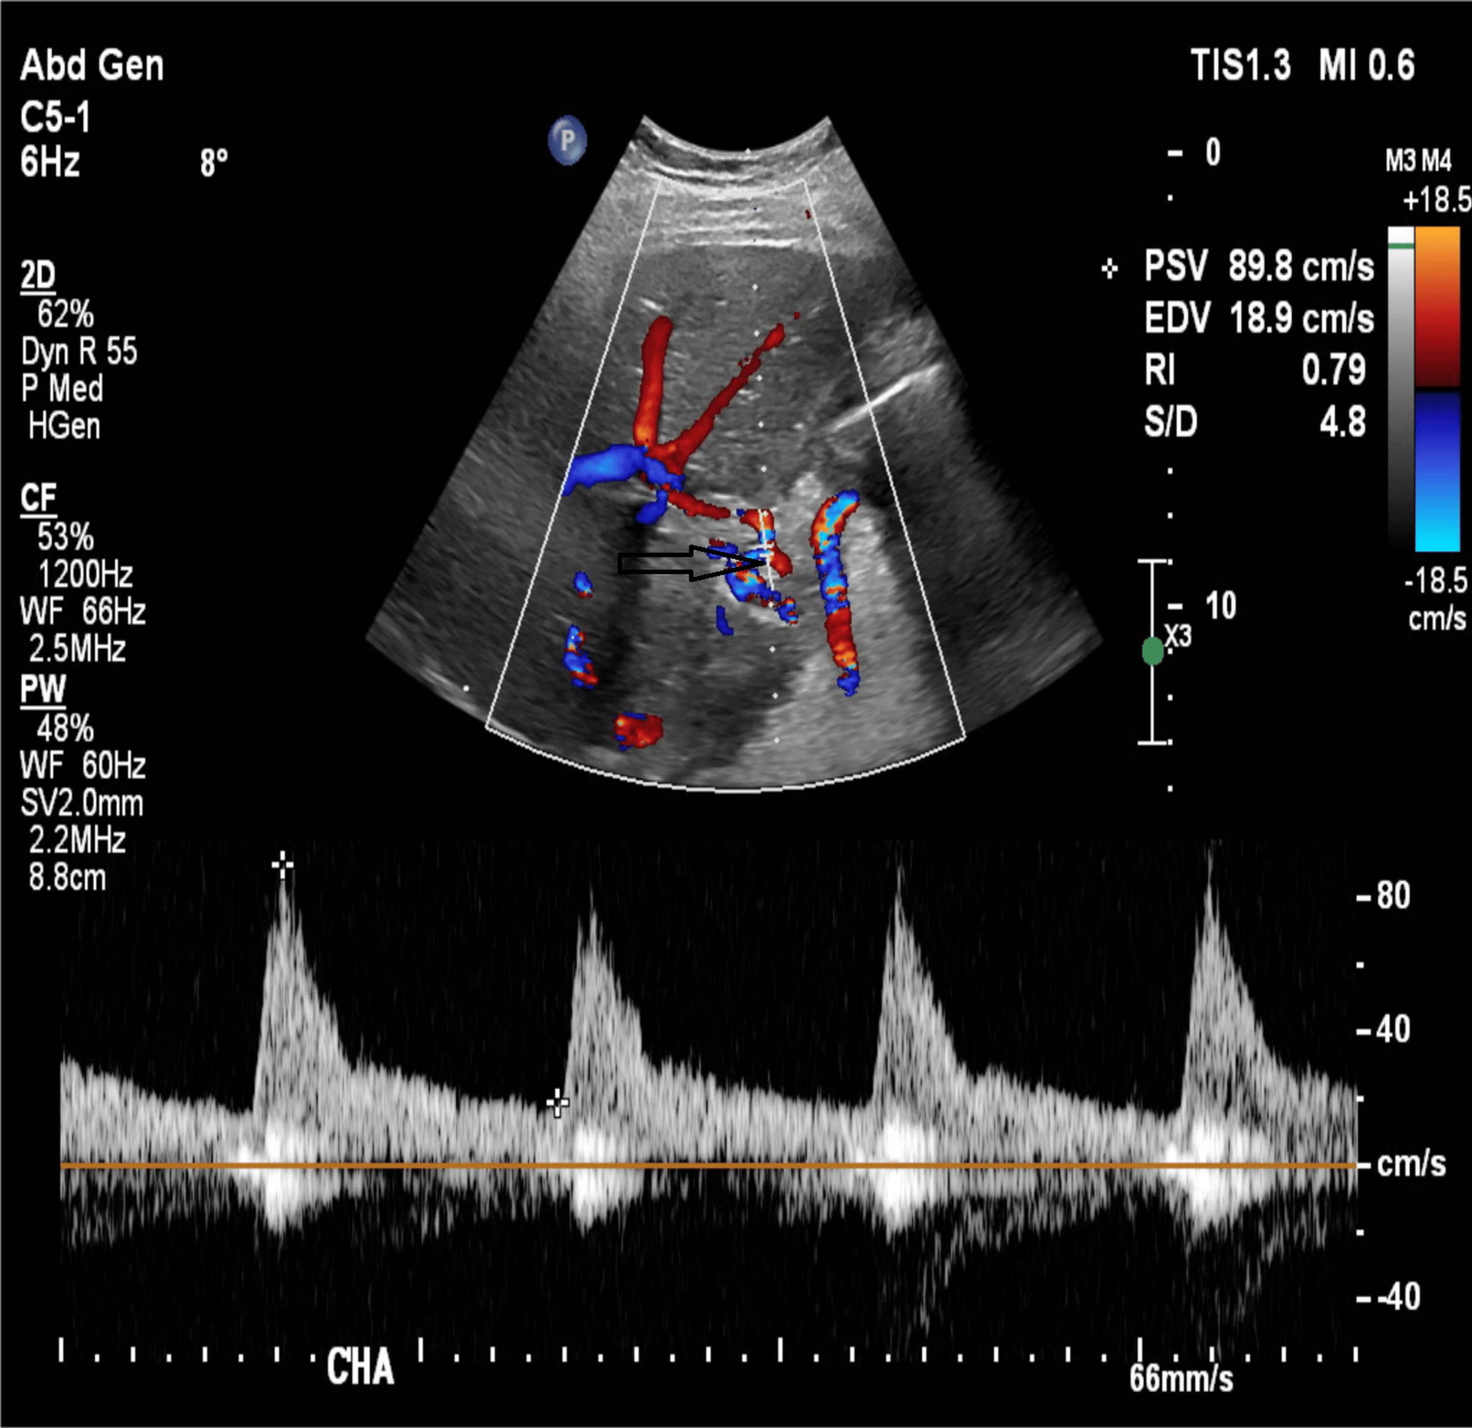Click the CHA annotation label
1472x1428 pixels.
click(x=361, y=1367)
